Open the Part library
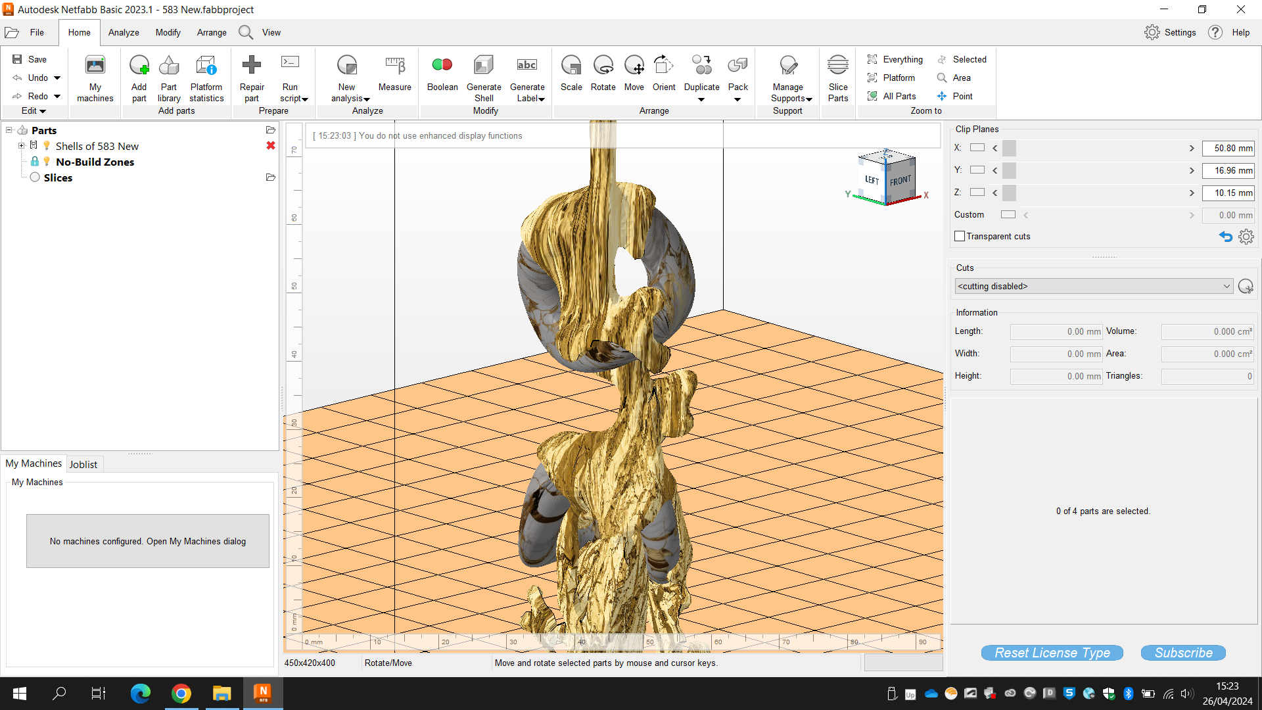 click(169, 79)
